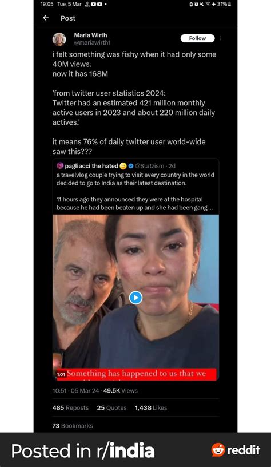Play the quoted video
271x467 pixels.
coord(135,298)
